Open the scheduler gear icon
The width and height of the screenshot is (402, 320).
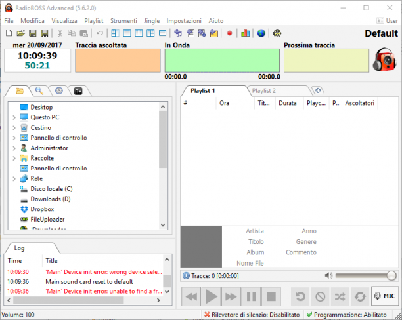277,33
